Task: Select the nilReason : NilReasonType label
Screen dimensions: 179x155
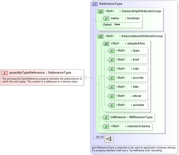Action: tap(131, 117)
